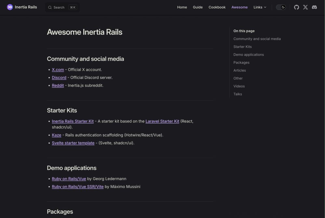Click the Packages section heading
The width and height of the screenshot is (325, 218).
pyautogui.click(x=60, y=212)
